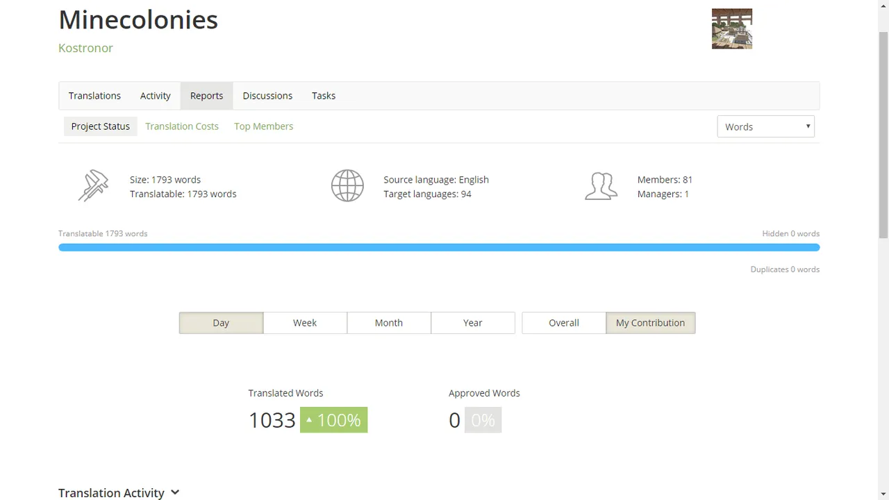
Task: Collapse the Translation Activity section chevron
Action: coord(175,492)
